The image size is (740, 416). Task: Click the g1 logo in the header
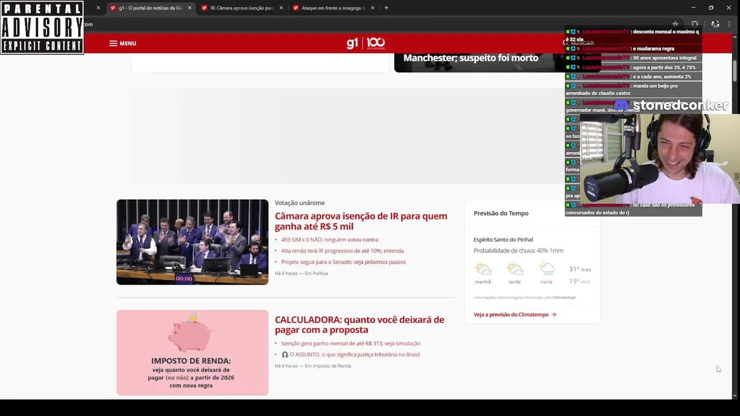click(x=352, y=43)
